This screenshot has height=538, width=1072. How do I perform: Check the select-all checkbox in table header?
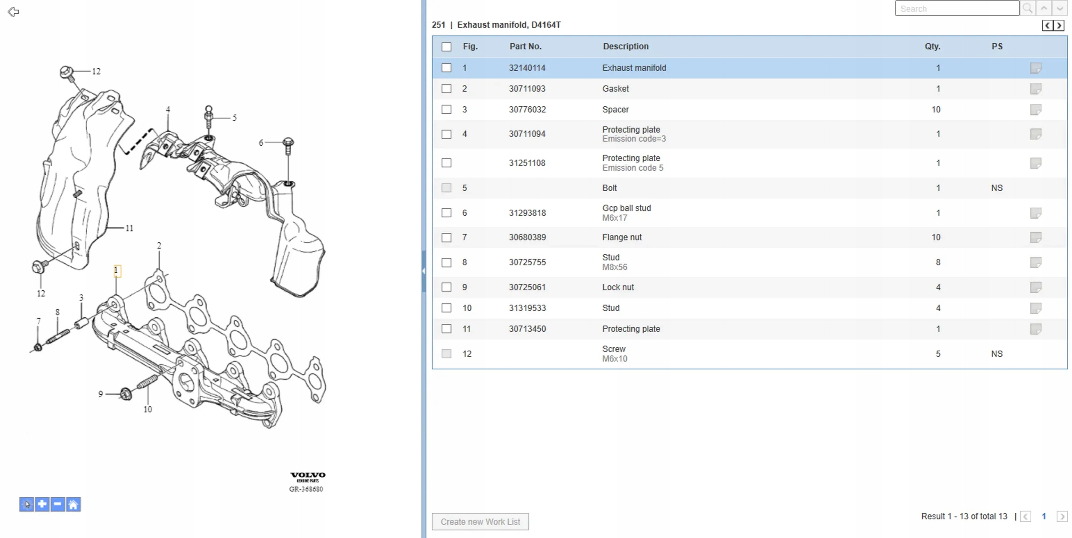pos(446,47)
